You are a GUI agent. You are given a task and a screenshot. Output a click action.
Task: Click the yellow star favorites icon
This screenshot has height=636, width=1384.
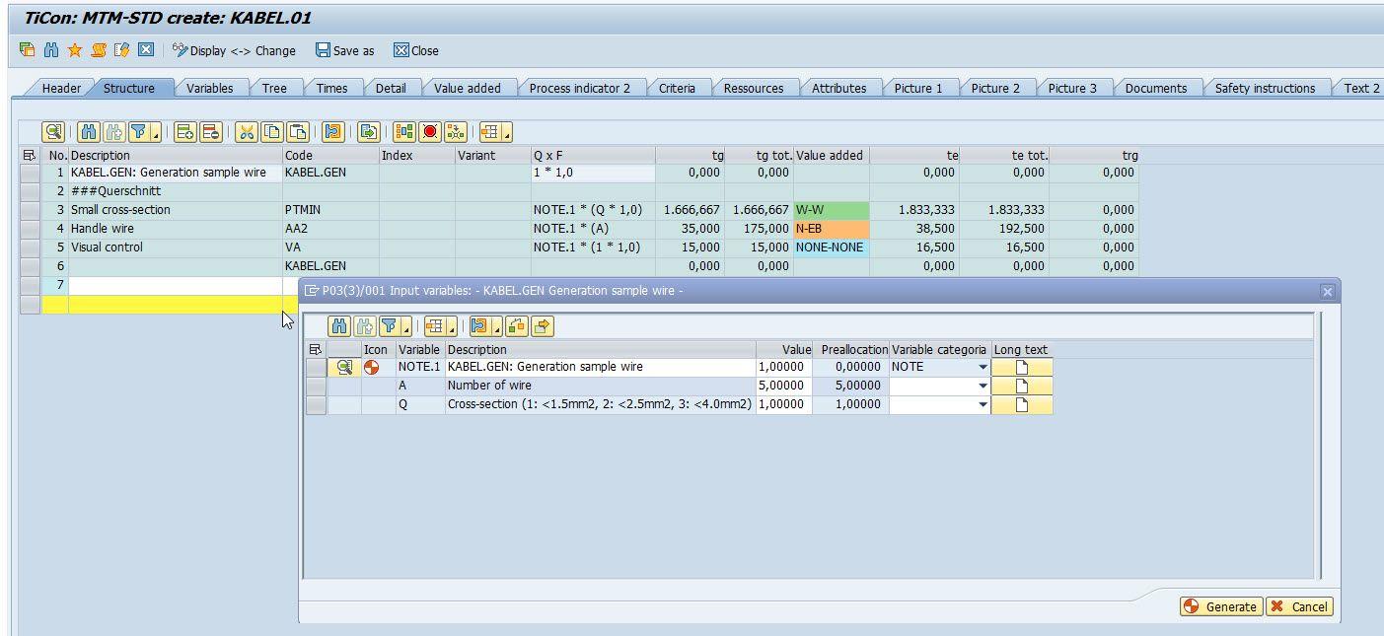(75, 50)
